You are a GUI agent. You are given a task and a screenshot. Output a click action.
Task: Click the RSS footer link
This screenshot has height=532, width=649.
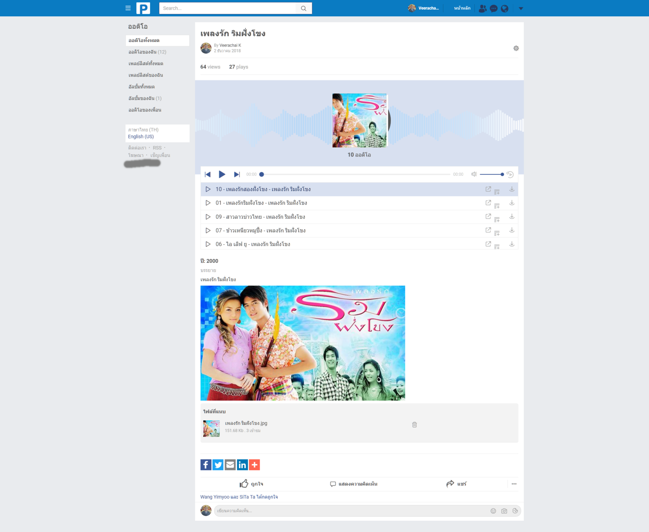[157, 148]
